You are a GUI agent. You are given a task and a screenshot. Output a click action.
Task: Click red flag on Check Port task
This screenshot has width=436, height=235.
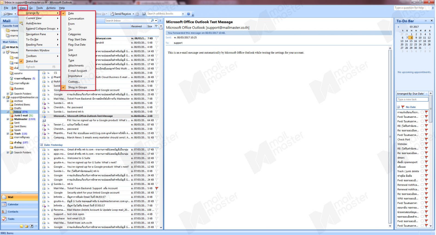coord(426,139)
